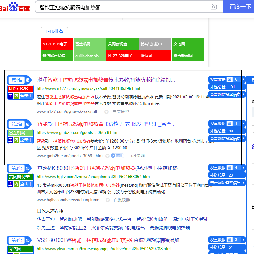
Task: Click the gmb2b.com green URL
Action: (77, 132)
